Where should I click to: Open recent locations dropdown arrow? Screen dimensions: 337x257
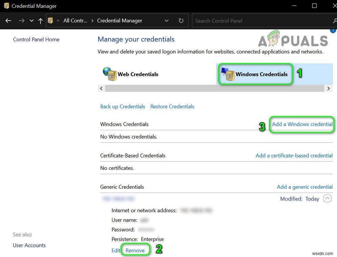click(x=31, y=21)
